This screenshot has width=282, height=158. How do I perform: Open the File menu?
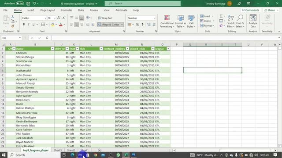point(5,10)
